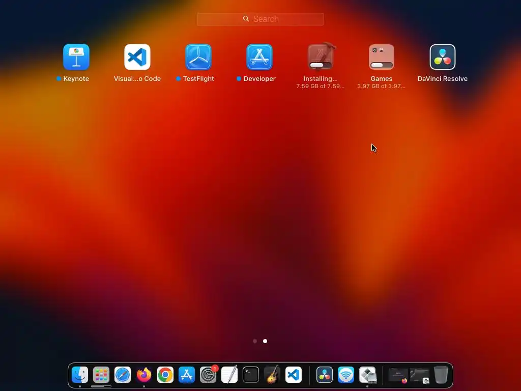Open GarageBand from the Dock
This screenshot has width=521, height=391.
coord(272,375)
